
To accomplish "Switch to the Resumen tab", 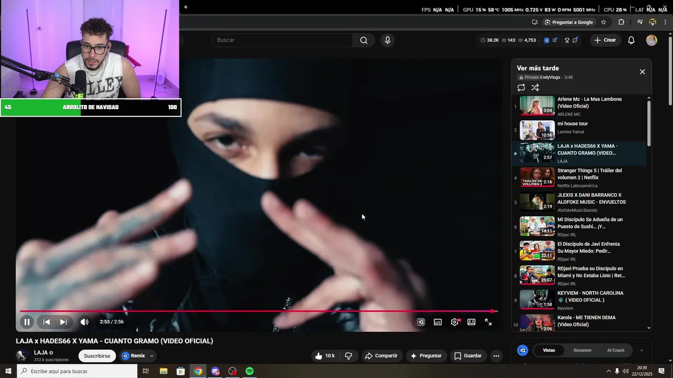I will [582, 350].
